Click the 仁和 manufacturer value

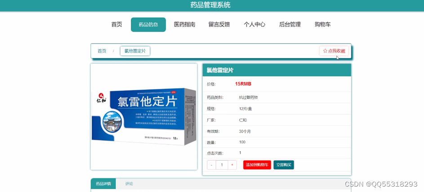(243, 120)
